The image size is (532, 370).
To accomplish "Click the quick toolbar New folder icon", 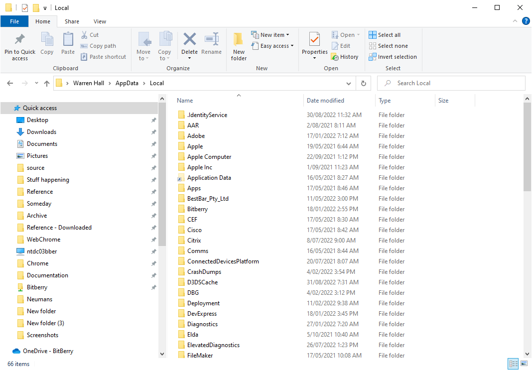I will pyautogui.click(x=36, y=8).
